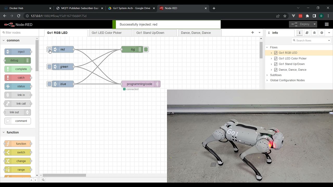Viewport: 333px width, 187px height.
Task: Open the flow tabs list dropdown
Action: pos(259,32)
